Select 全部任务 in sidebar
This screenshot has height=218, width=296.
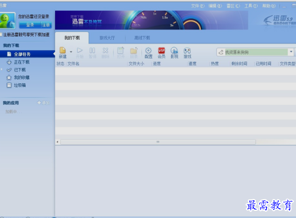click(x=28, y=54)
